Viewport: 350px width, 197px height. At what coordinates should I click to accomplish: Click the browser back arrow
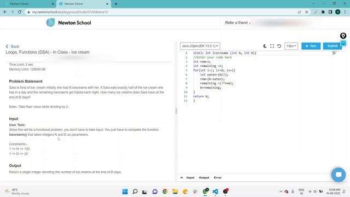coord(5,12)
